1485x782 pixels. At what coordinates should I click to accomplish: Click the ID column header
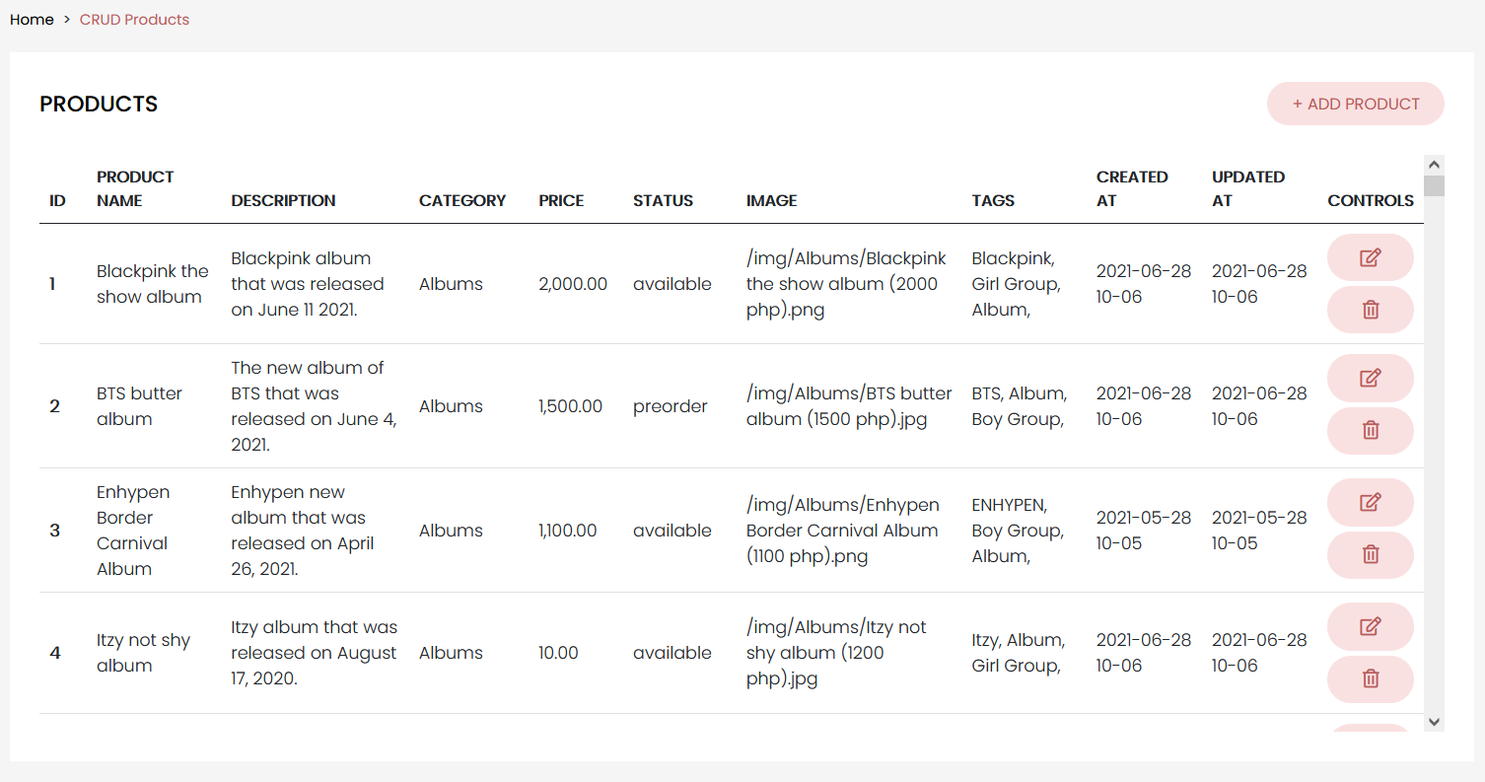click(58, 200)
